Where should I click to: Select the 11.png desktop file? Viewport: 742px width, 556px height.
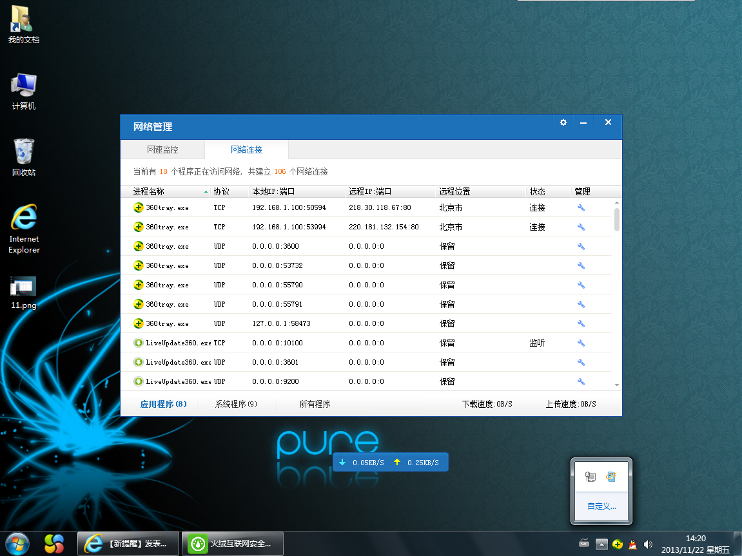pos(24,293)
